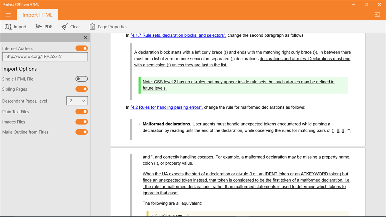Viewport: 386px width, 217px height.
Task: Close the import options sidebar
Action: 85,37
